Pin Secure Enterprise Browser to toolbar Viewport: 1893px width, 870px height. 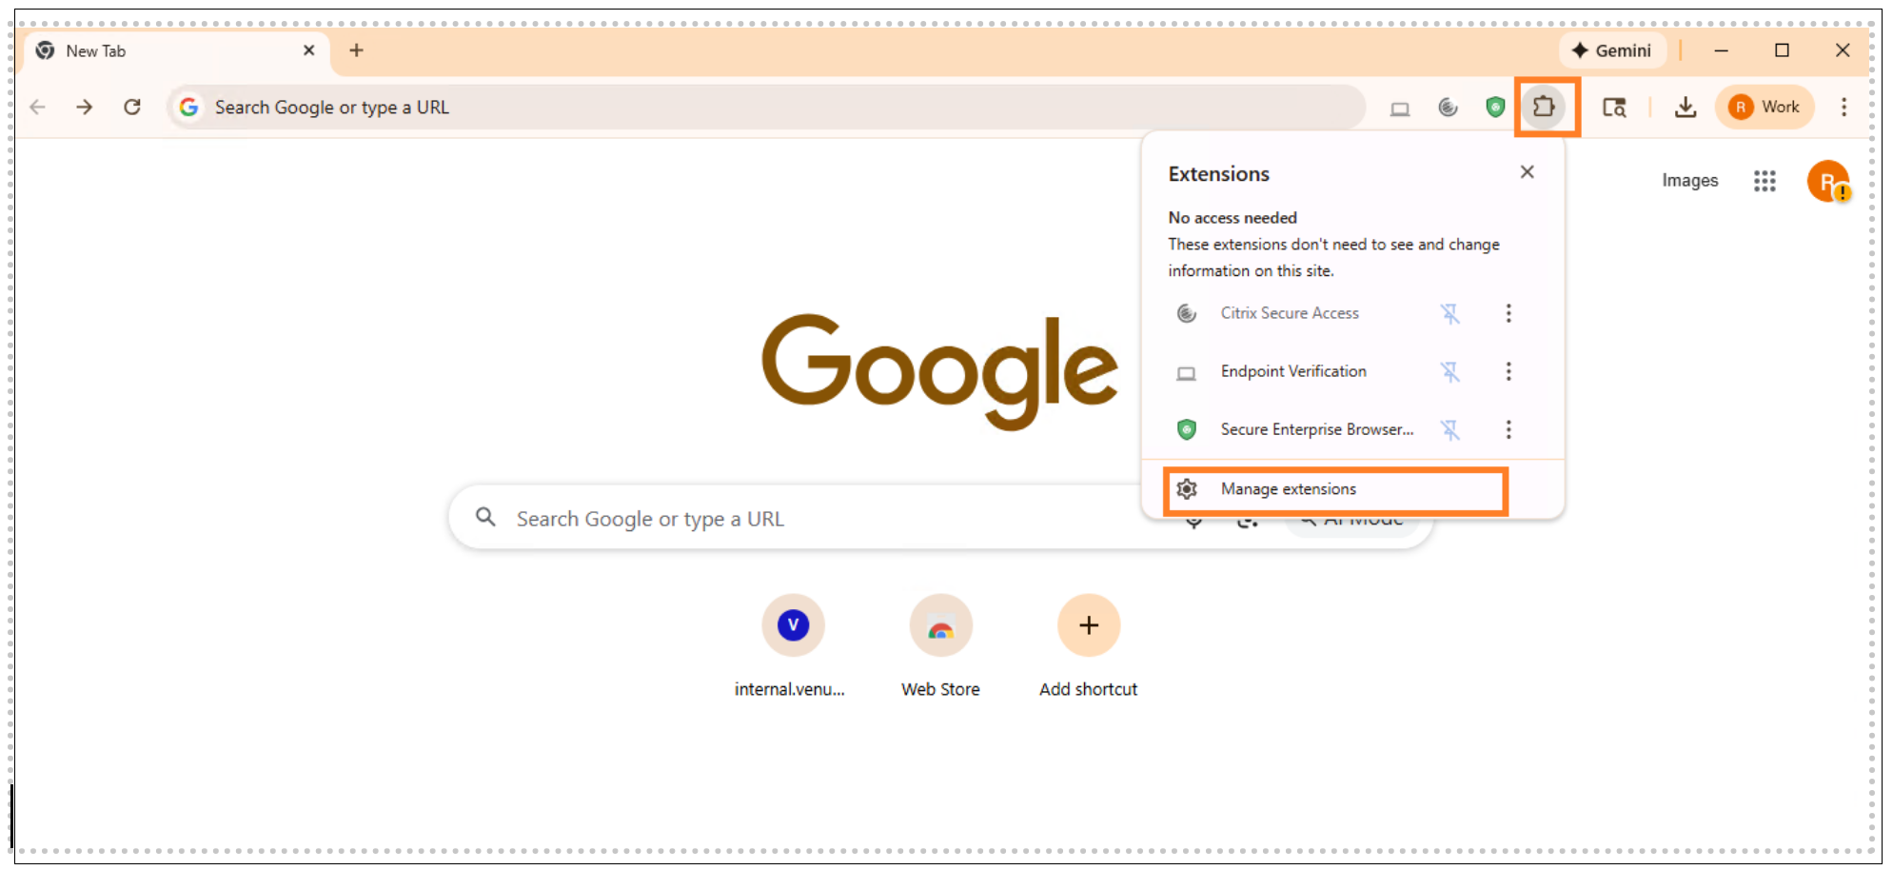coord(1450,429)
